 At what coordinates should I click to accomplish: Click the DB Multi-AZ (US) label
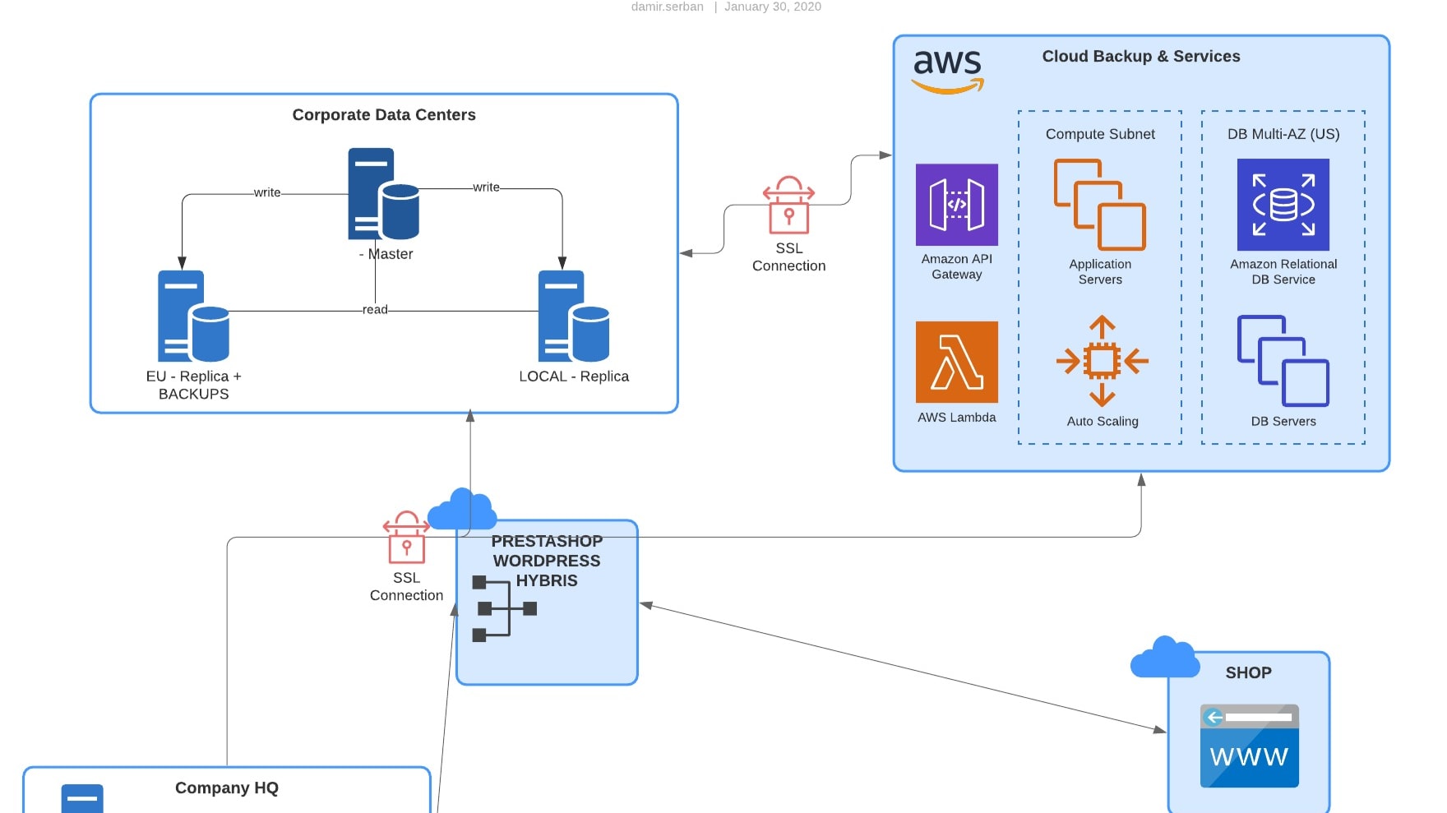pyautogui.click(x=1283, y=134)
